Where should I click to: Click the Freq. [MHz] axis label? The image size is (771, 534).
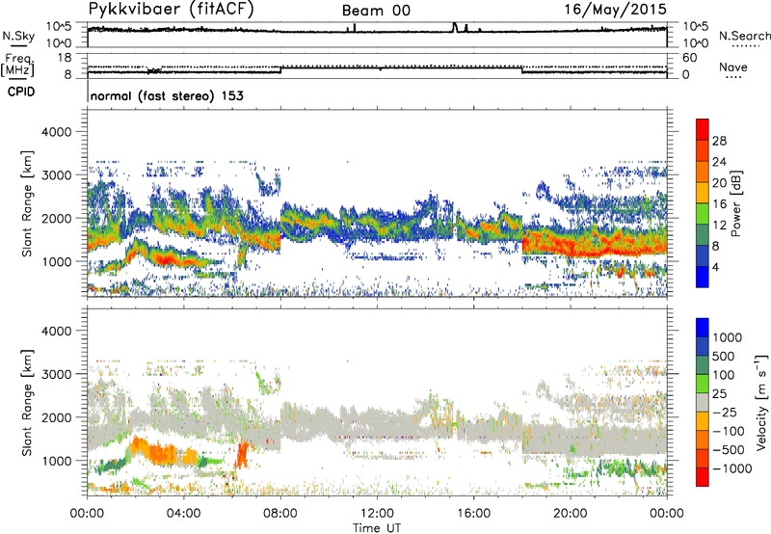(17, 66)
